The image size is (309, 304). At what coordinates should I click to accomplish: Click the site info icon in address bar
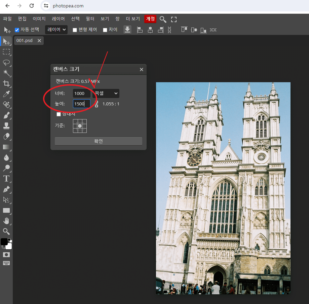46,6
